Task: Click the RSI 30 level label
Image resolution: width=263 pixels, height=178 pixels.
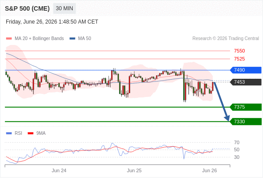Action: pyautogui.click(x=237, y=157)
